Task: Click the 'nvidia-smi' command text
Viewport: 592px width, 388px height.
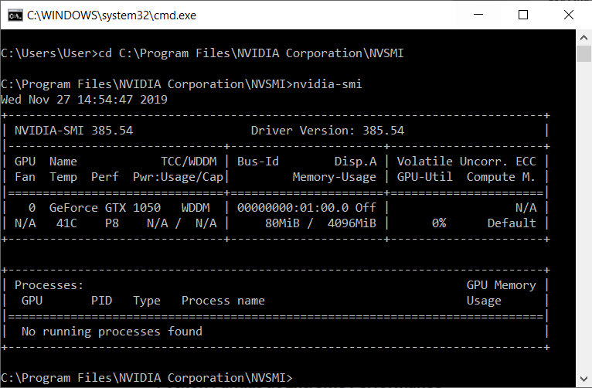Action: click(328, 84)
